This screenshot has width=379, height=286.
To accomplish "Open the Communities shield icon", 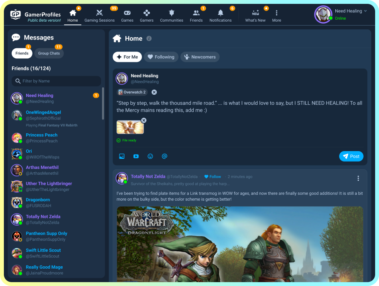I will tap(172, 12).
